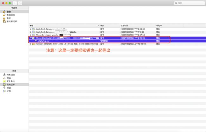Viewport: 206px width, 132px height.
Task: Open the info (i) toolbar button
Action: 20,3
